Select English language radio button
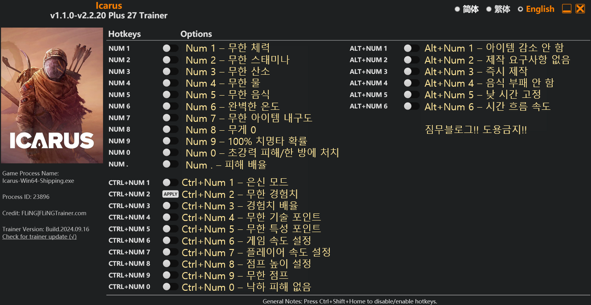Image resolution: width=591 pixels, height=305 pixels. click(521, 9)
